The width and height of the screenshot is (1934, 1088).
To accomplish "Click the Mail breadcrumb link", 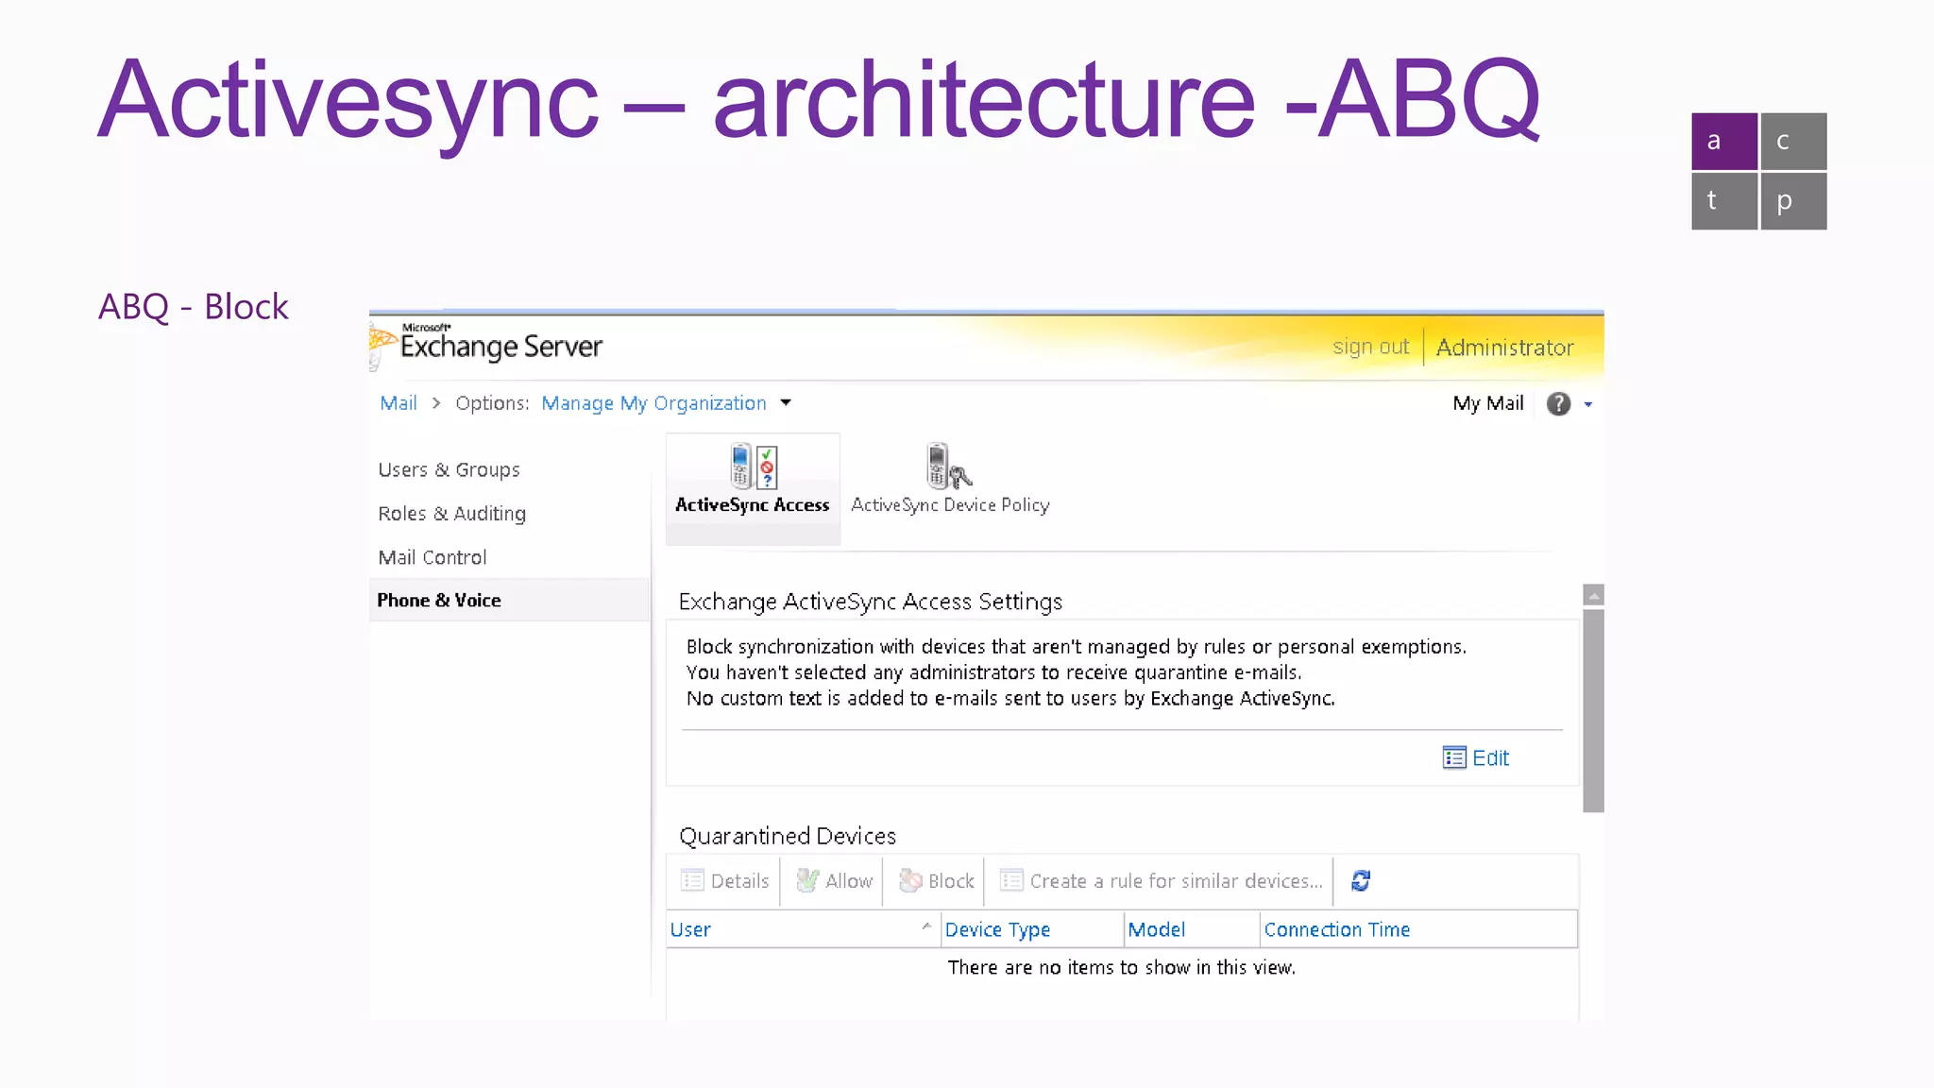I will coord(398,403).
